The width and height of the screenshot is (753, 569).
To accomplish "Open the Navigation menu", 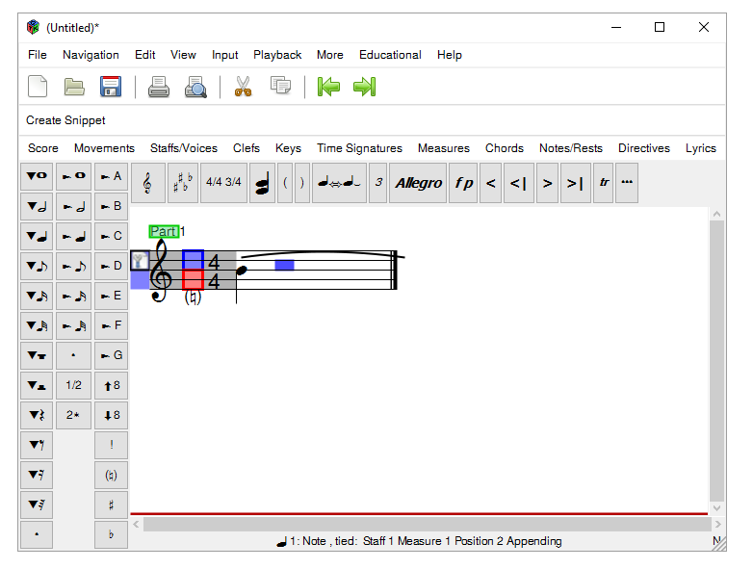I will tap(91, 55).
